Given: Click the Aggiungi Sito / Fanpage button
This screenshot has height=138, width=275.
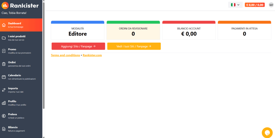Looking at the screenshot, I should pos(78,46).
